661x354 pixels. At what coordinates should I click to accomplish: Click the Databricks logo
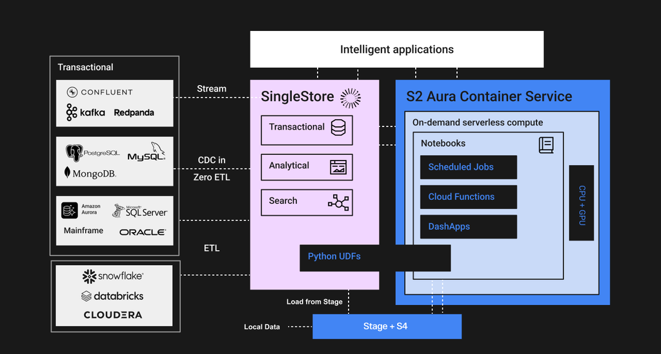coord(112,297)
